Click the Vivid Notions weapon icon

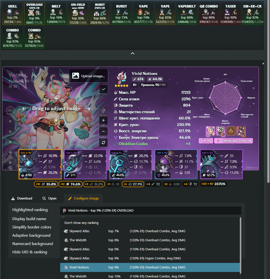122,78
